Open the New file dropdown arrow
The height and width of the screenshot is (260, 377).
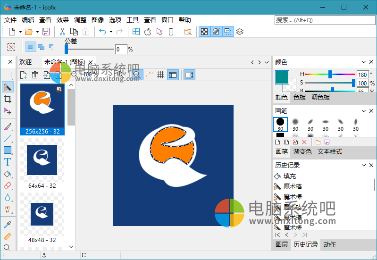[x=20, y=32]
